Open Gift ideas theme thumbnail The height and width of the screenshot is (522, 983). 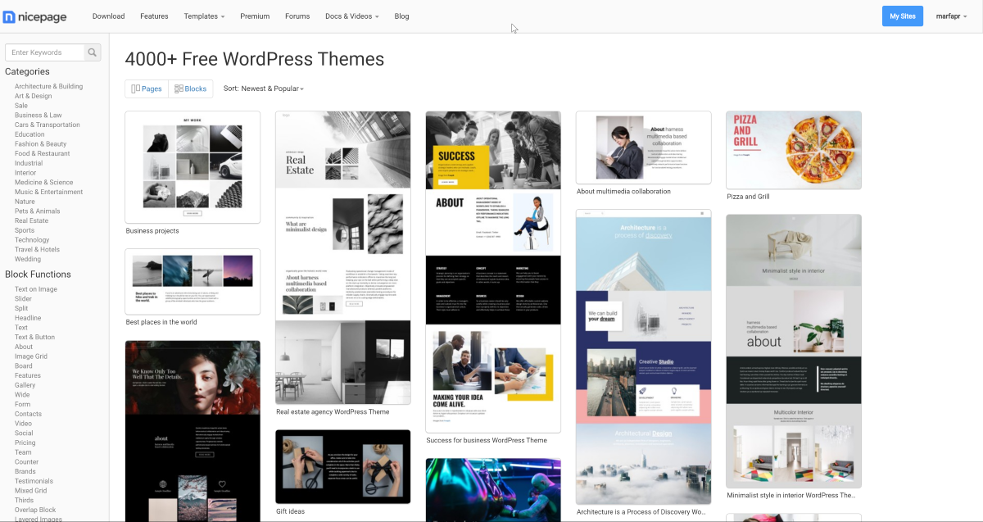pyautogui.click(x=343, y=467)
